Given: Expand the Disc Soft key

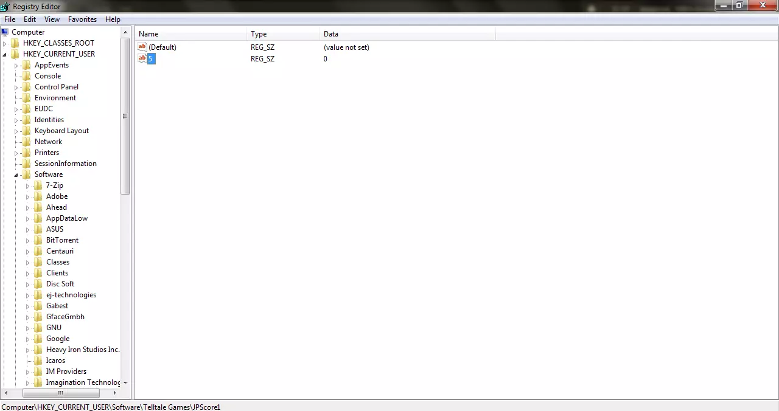Looking at the screenshot, I should (28, 285).
